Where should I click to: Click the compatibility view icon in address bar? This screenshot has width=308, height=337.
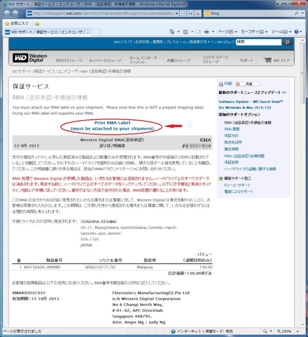(183, 13)
